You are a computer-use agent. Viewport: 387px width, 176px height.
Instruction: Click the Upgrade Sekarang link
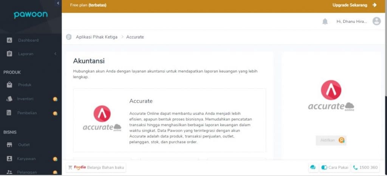click(350, 5)
